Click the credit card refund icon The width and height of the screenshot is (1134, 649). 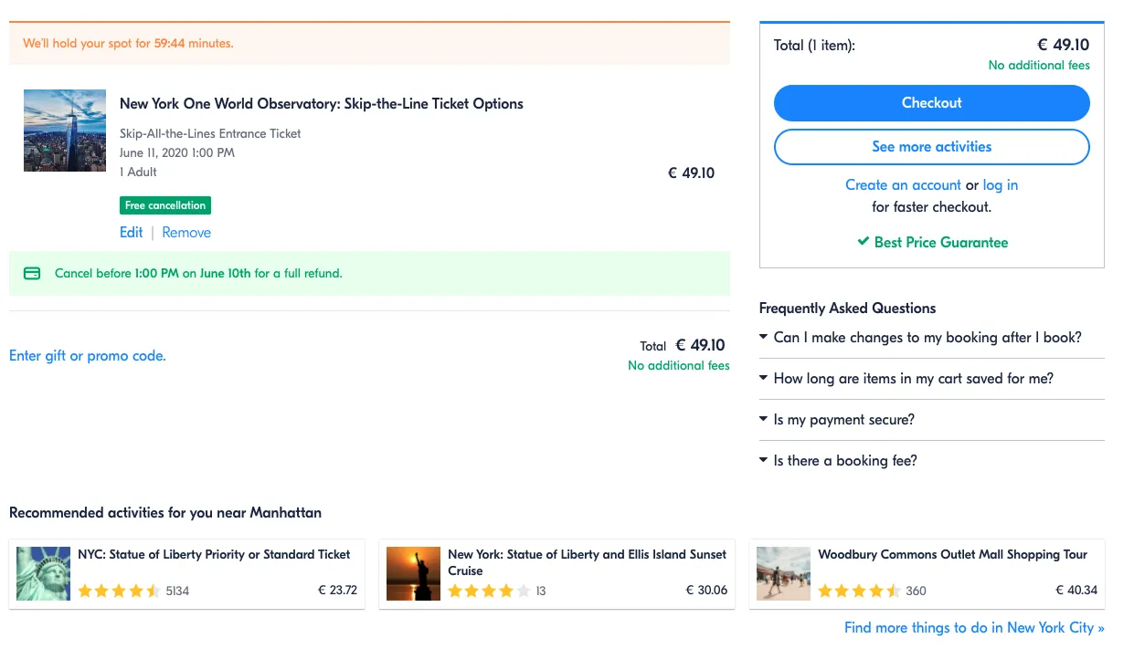coord(32,273)
